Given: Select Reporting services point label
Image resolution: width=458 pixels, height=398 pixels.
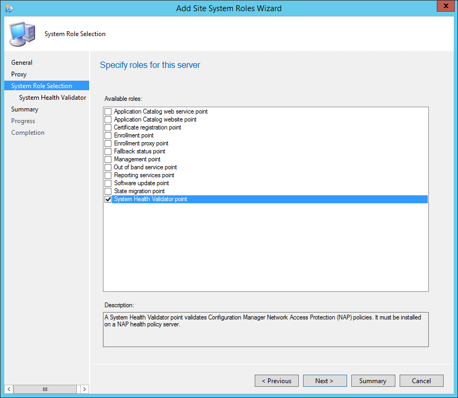Looking at the screenshot, I should pyautogui.click(x=144, y=175).
